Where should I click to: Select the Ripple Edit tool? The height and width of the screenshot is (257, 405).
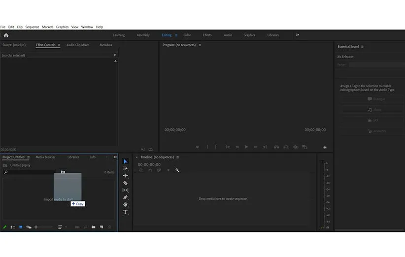tap(125, 175)
